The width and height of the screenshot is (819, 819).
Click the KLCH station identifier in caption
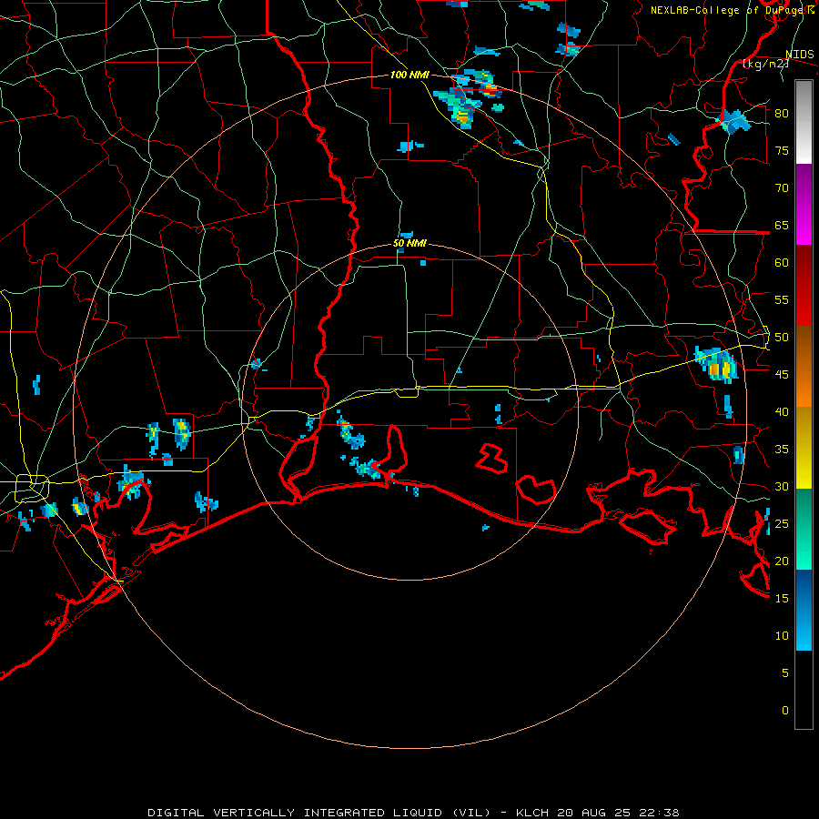point(532,813)
